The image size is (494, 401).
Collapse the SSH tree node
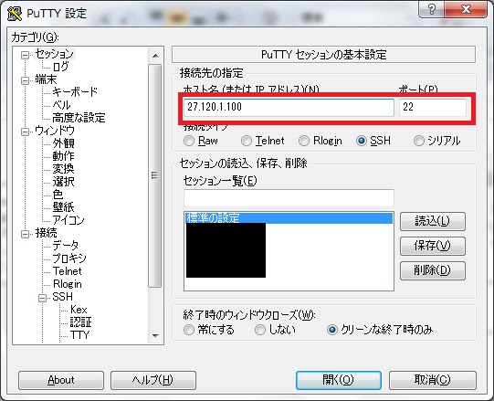pyautogui.click(x=42, y=298)
